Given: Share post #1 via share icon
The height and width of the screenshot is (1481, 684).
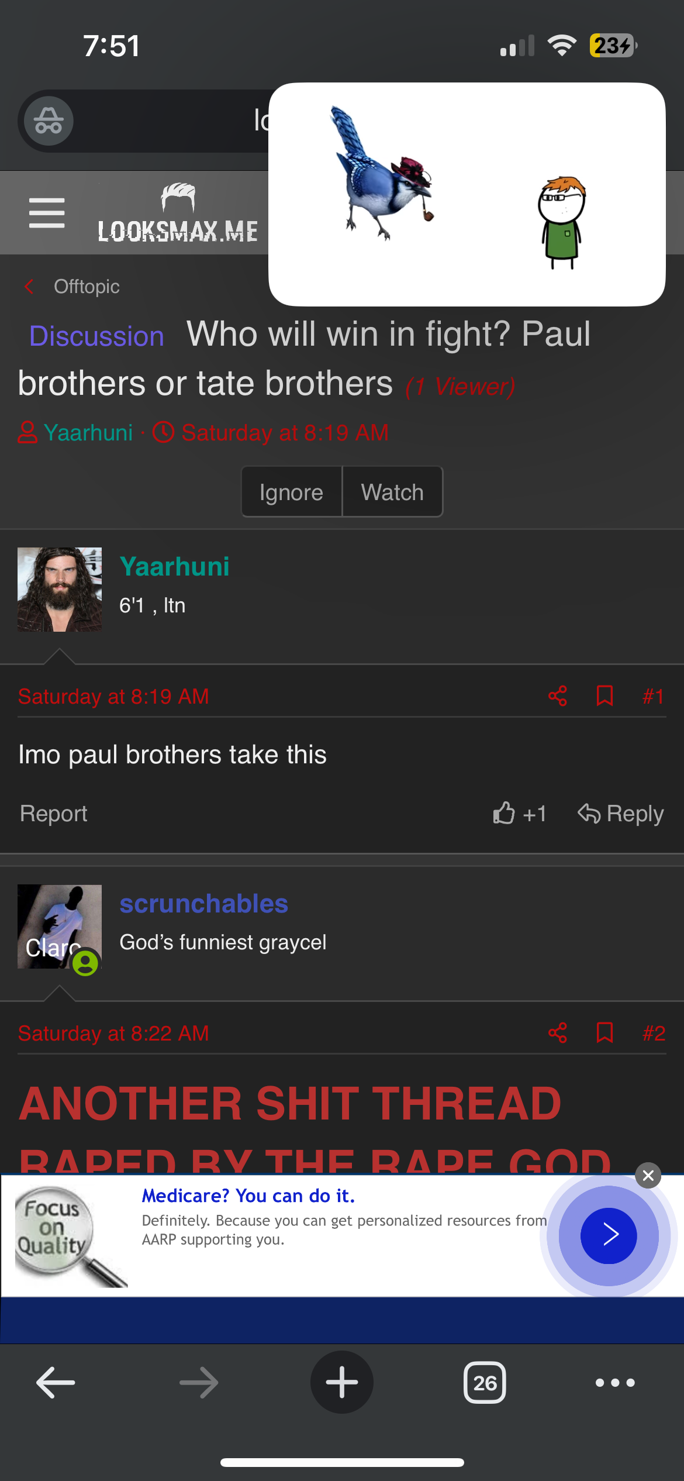Looking at the screenshot, I should pyautogui.click(x=558, y=696).
